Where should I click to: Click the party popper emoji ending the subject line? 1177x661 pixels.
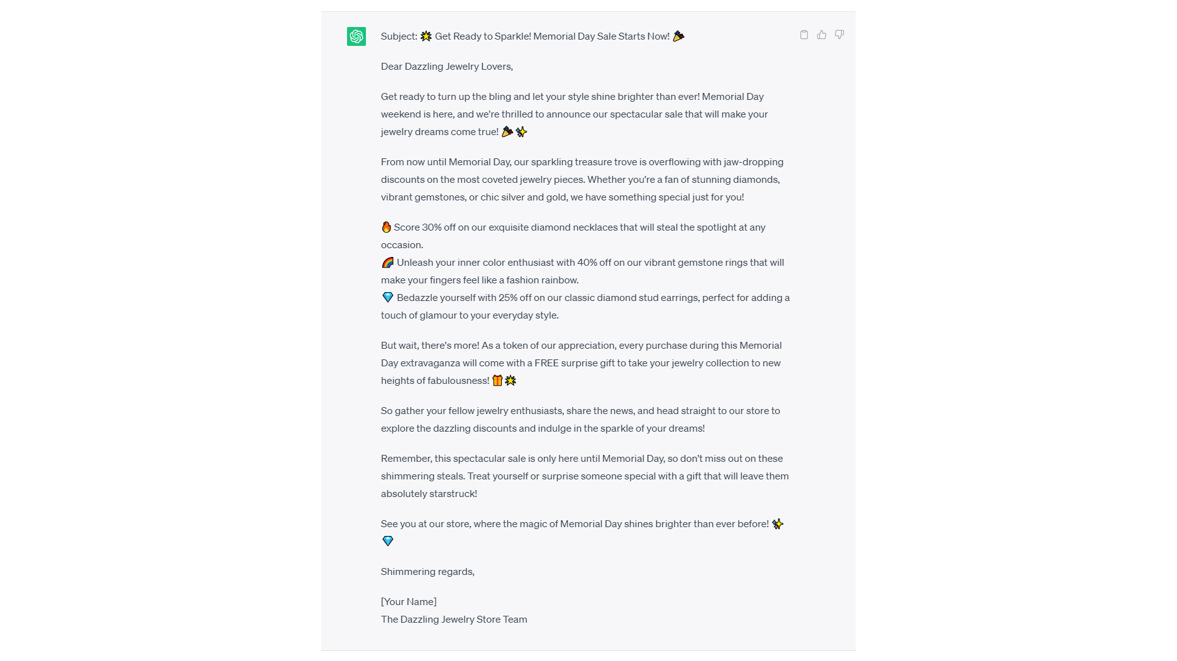[x=678, y=36]
